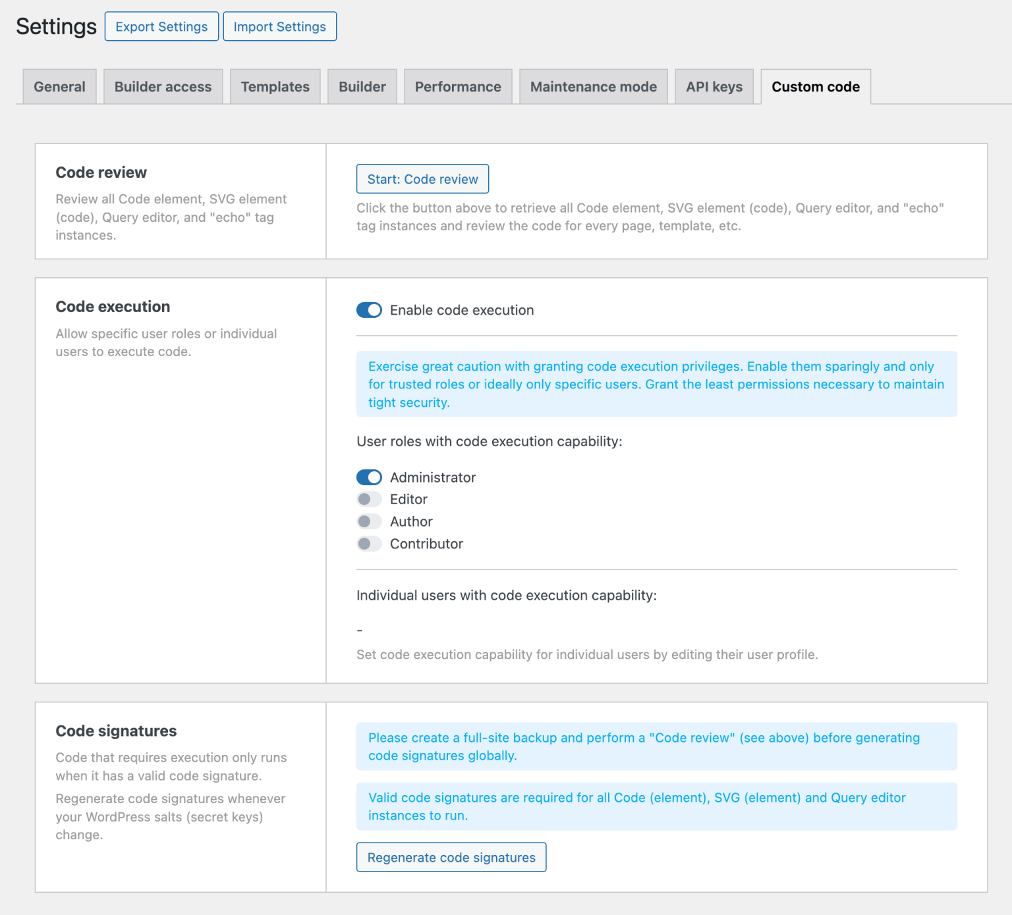This screenshot has height=915, width=1012.
Task: Toggle code execution for Author role
Action: click(x=369, y=522)
